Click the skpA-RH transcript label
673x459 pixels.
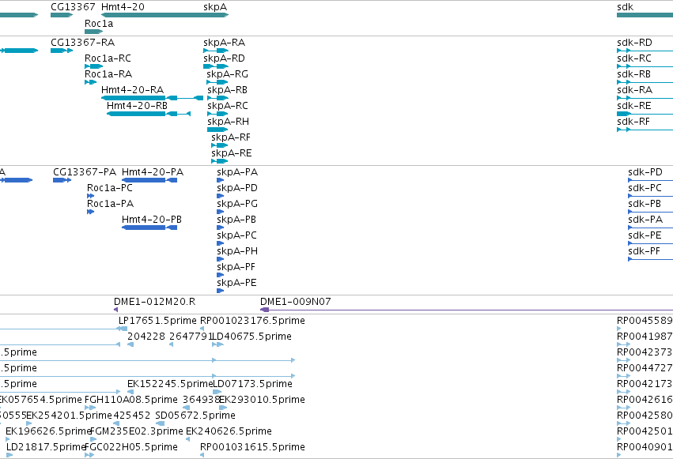[228, 122]
